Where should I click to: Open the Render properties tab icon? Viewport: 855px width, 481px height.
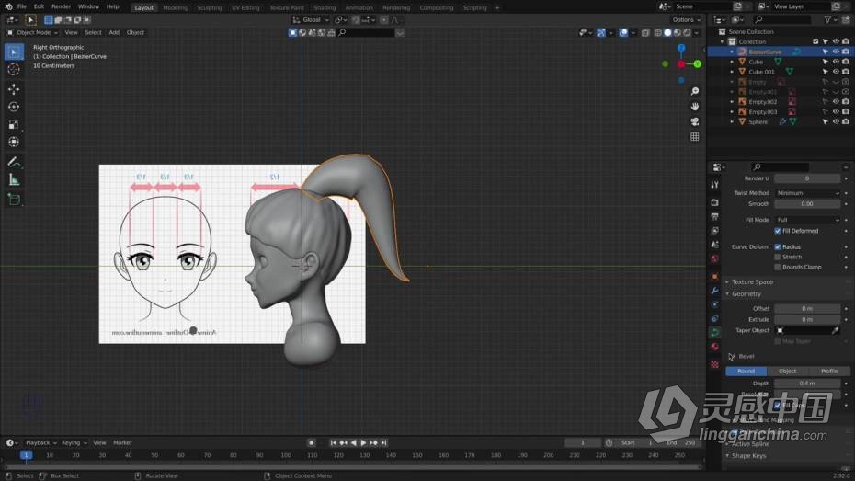click(x=715, y=202)
